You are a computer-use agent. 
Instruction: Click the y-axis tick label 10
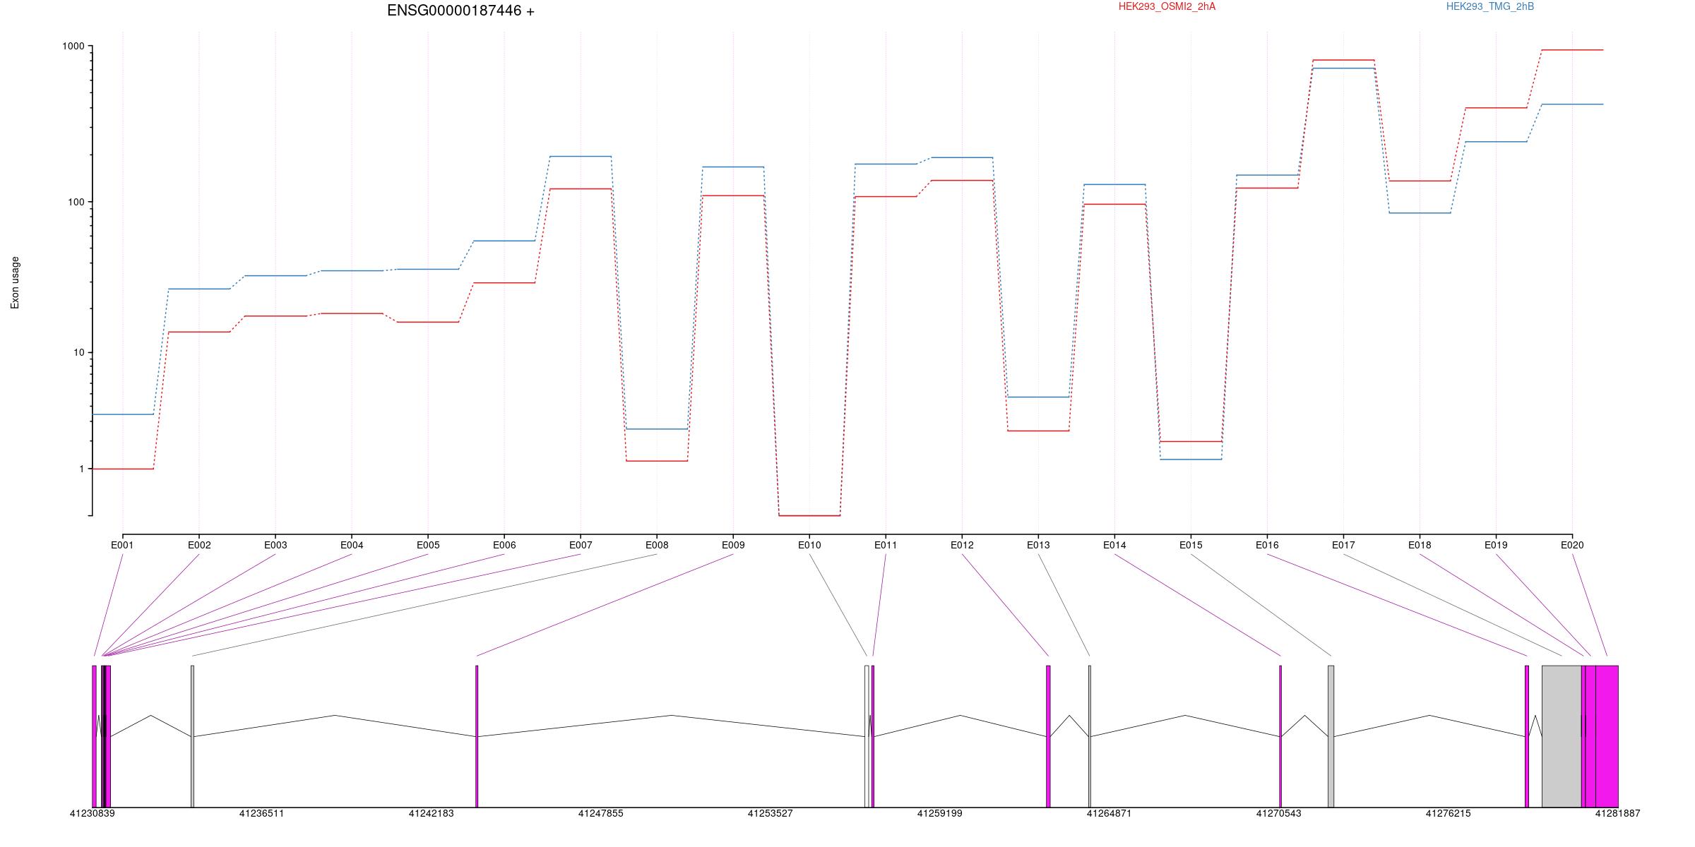pyautogui.click(x=78, y=352)
